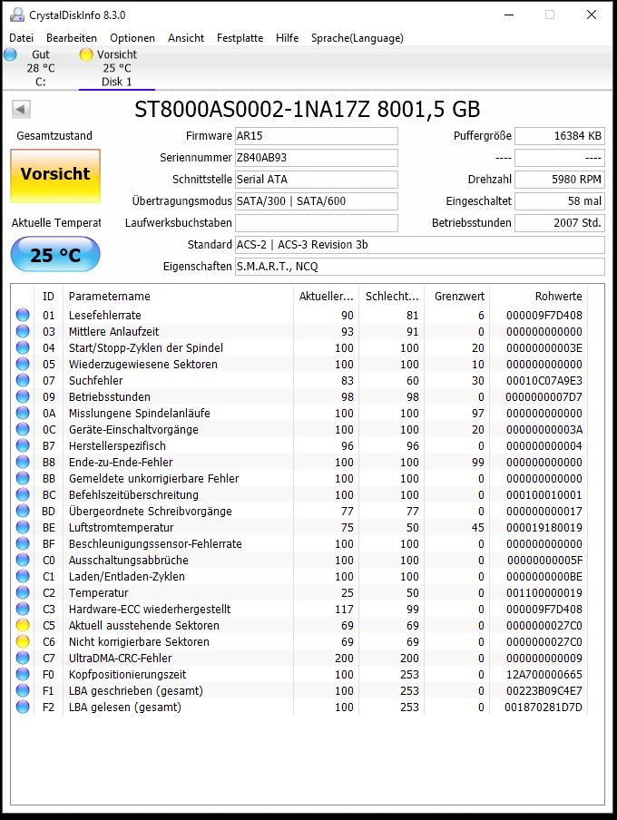Click status icon for Gemeldete unkorrigierbare Fehler
This screenshot has height=820, width=617.
click(x=23, y=478)
